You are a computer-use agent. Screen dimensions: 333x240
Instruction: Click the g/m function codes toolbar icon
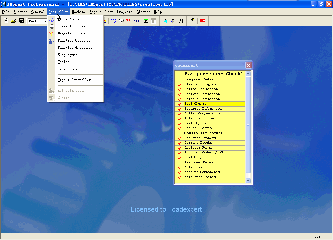(136, 21)
